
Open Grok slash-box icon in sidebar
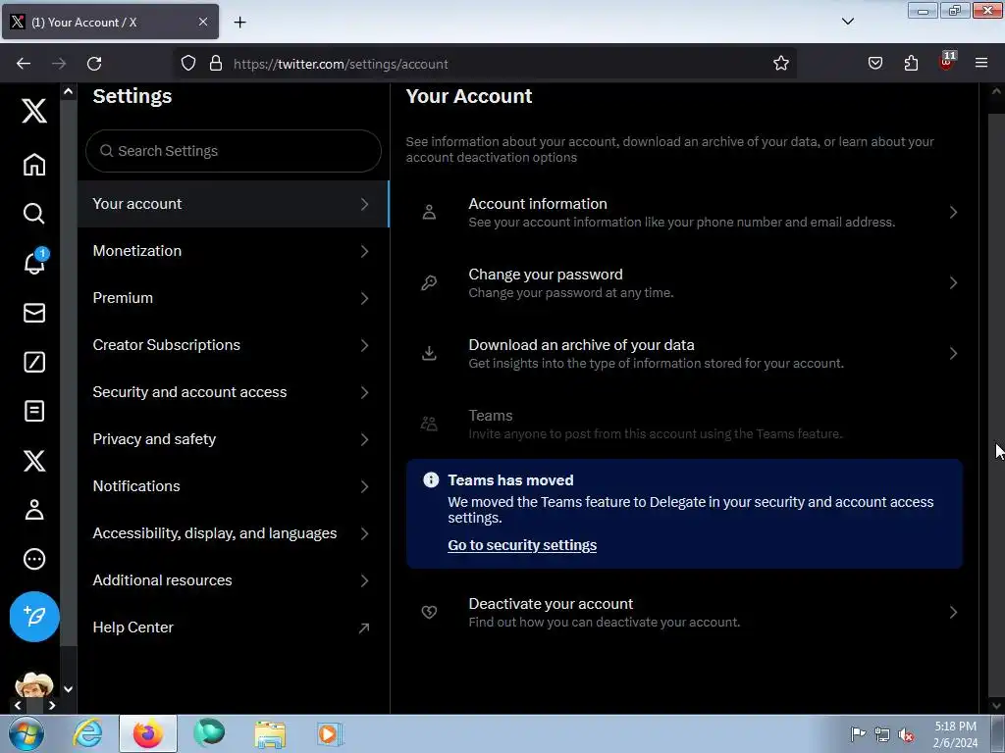point(34,362)
